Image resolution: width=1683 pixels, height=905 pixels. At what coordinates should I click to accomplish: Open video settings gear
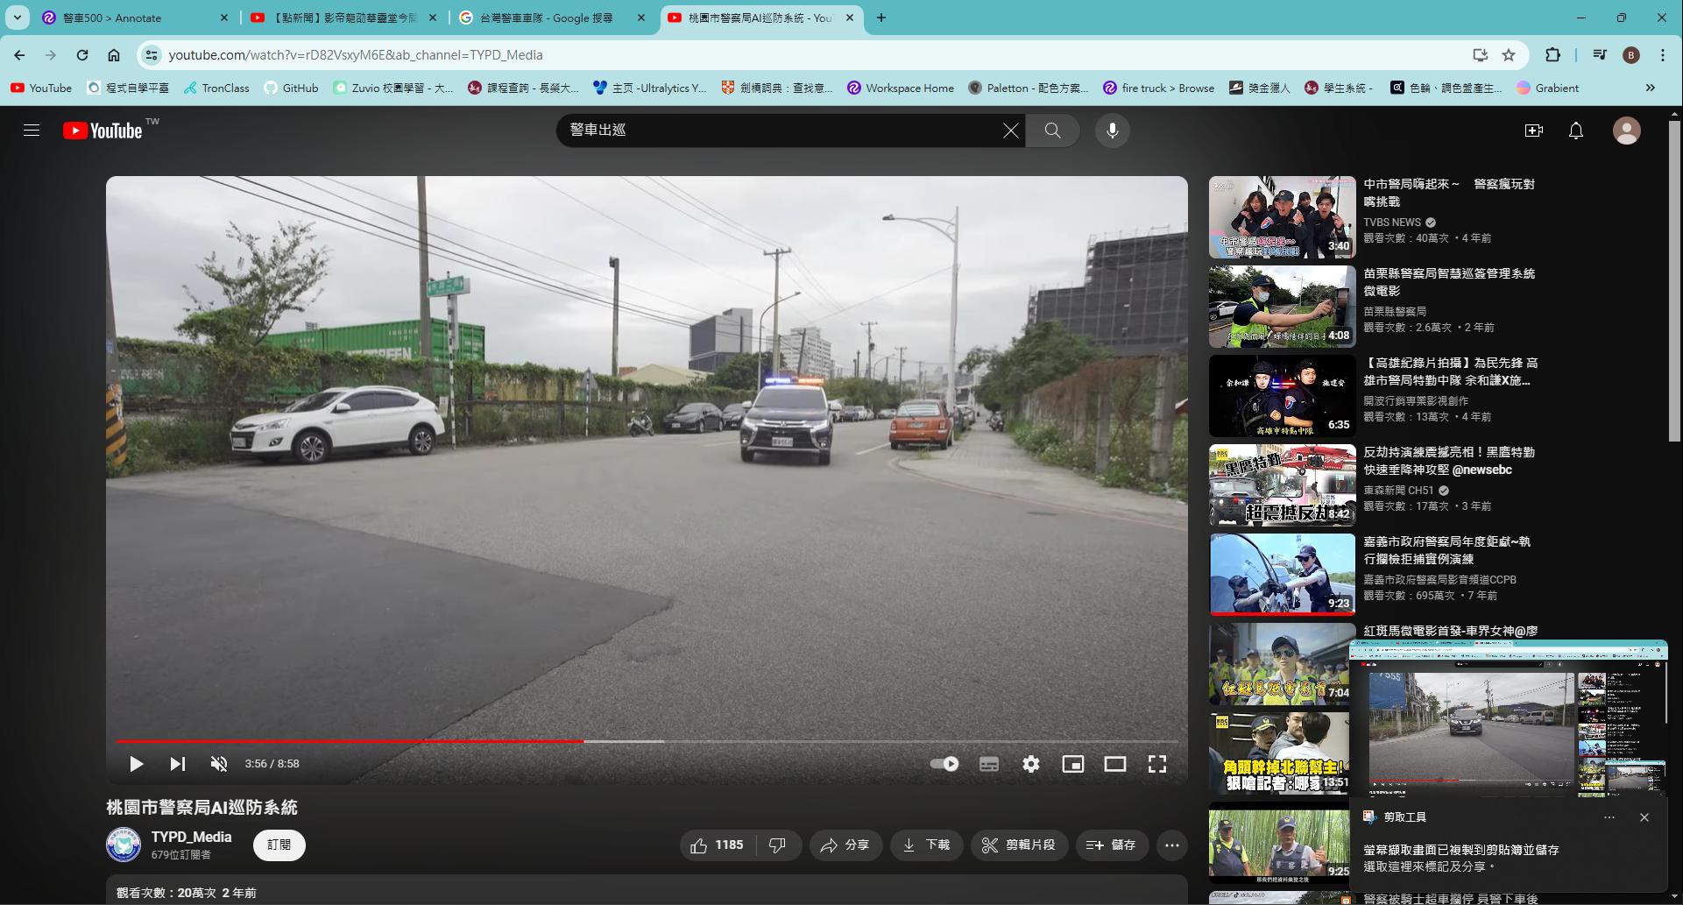tap(1031, 764)
